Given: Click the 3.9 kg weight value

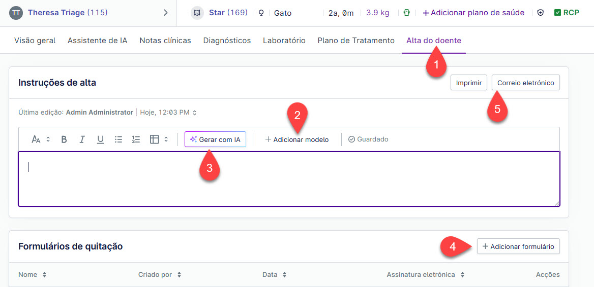Looking at the screenshot, I should pyautogui.click(x=378, y=13).
